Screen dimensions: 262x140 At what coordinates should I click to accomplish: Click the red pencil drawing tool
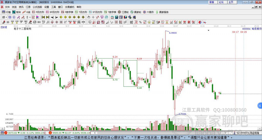4,22
